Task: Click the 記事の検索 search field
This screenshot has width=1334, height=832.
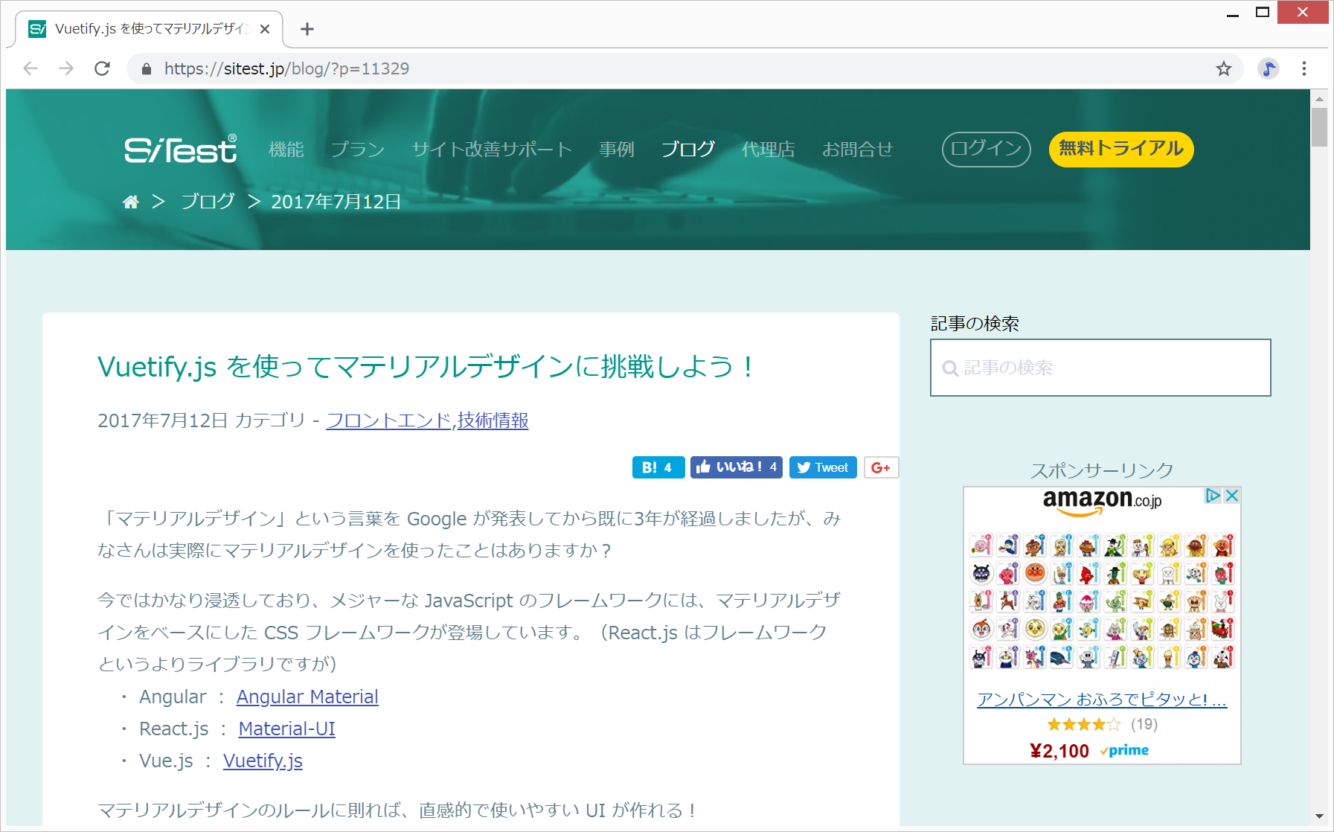Action: click(1100, 368)
